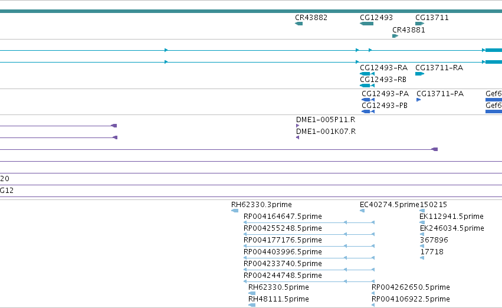Click the RP004233740.5prime label
502x308 pixels.
click(283, 264)
